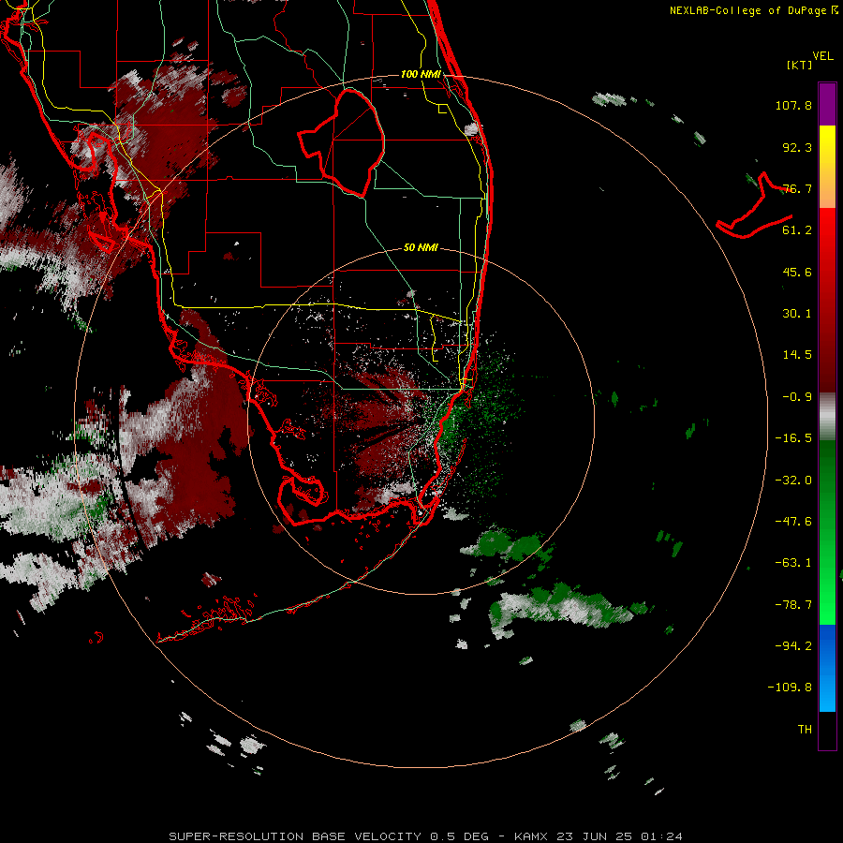
Task: Click the 100 NMI range ring label
Action: click(421, 74)
